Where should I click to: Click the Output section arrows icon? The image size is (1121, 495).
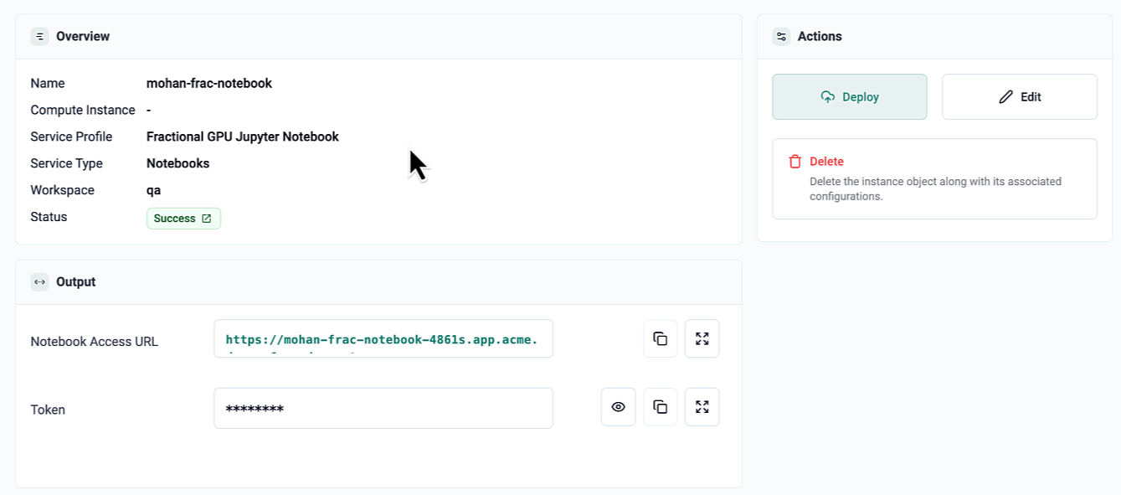(39, 282)
